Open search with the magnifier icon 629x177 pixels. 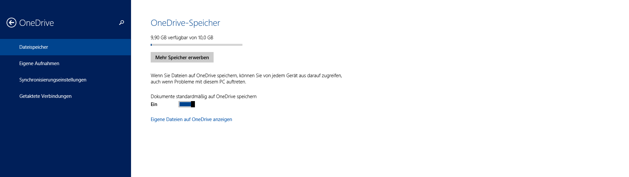[x=122, y=23]
